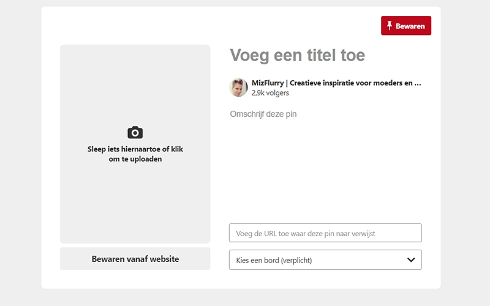The height and width of the screenshot is (306, 490).
Task: Open the MizFlurry profile name link
Action: coord(336,83)
